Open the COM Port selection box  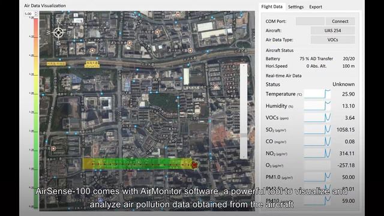(310, 22)
